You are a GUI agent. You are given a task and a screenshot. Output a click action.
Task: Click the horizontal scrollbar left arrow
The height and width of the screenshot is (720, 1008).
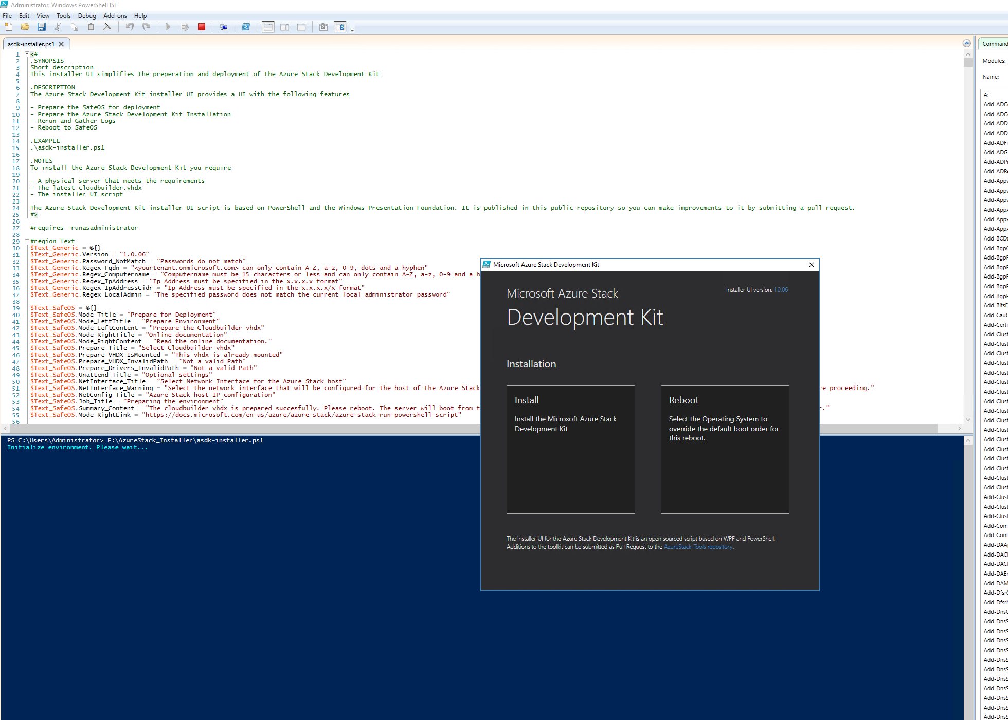pos(5,428)
